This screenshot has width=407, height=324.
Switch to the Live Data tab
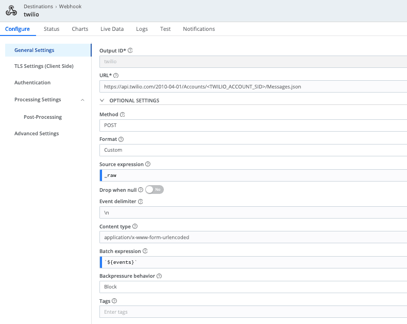112,29
